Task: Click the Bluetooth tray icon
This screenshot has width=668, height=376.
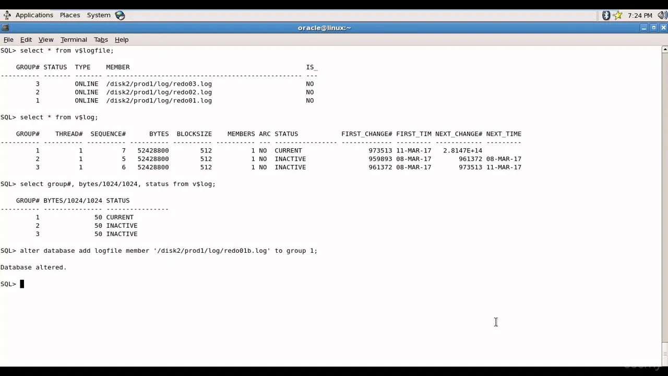Action: (606, 15)
